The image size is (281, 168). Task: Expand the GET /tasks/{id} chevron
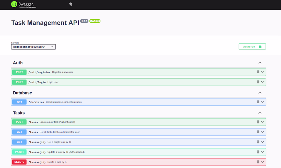coord(262,142)
